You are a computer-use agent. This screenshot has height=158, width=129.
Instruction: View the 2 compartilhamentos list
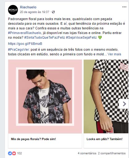pos(112,153)
